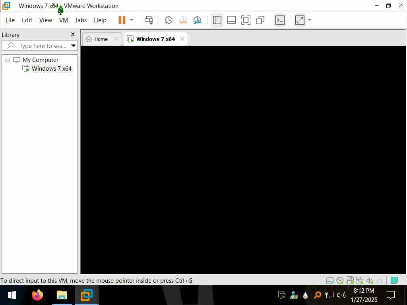Select Windows 7 x64 in the library tree

coord(51,69)
